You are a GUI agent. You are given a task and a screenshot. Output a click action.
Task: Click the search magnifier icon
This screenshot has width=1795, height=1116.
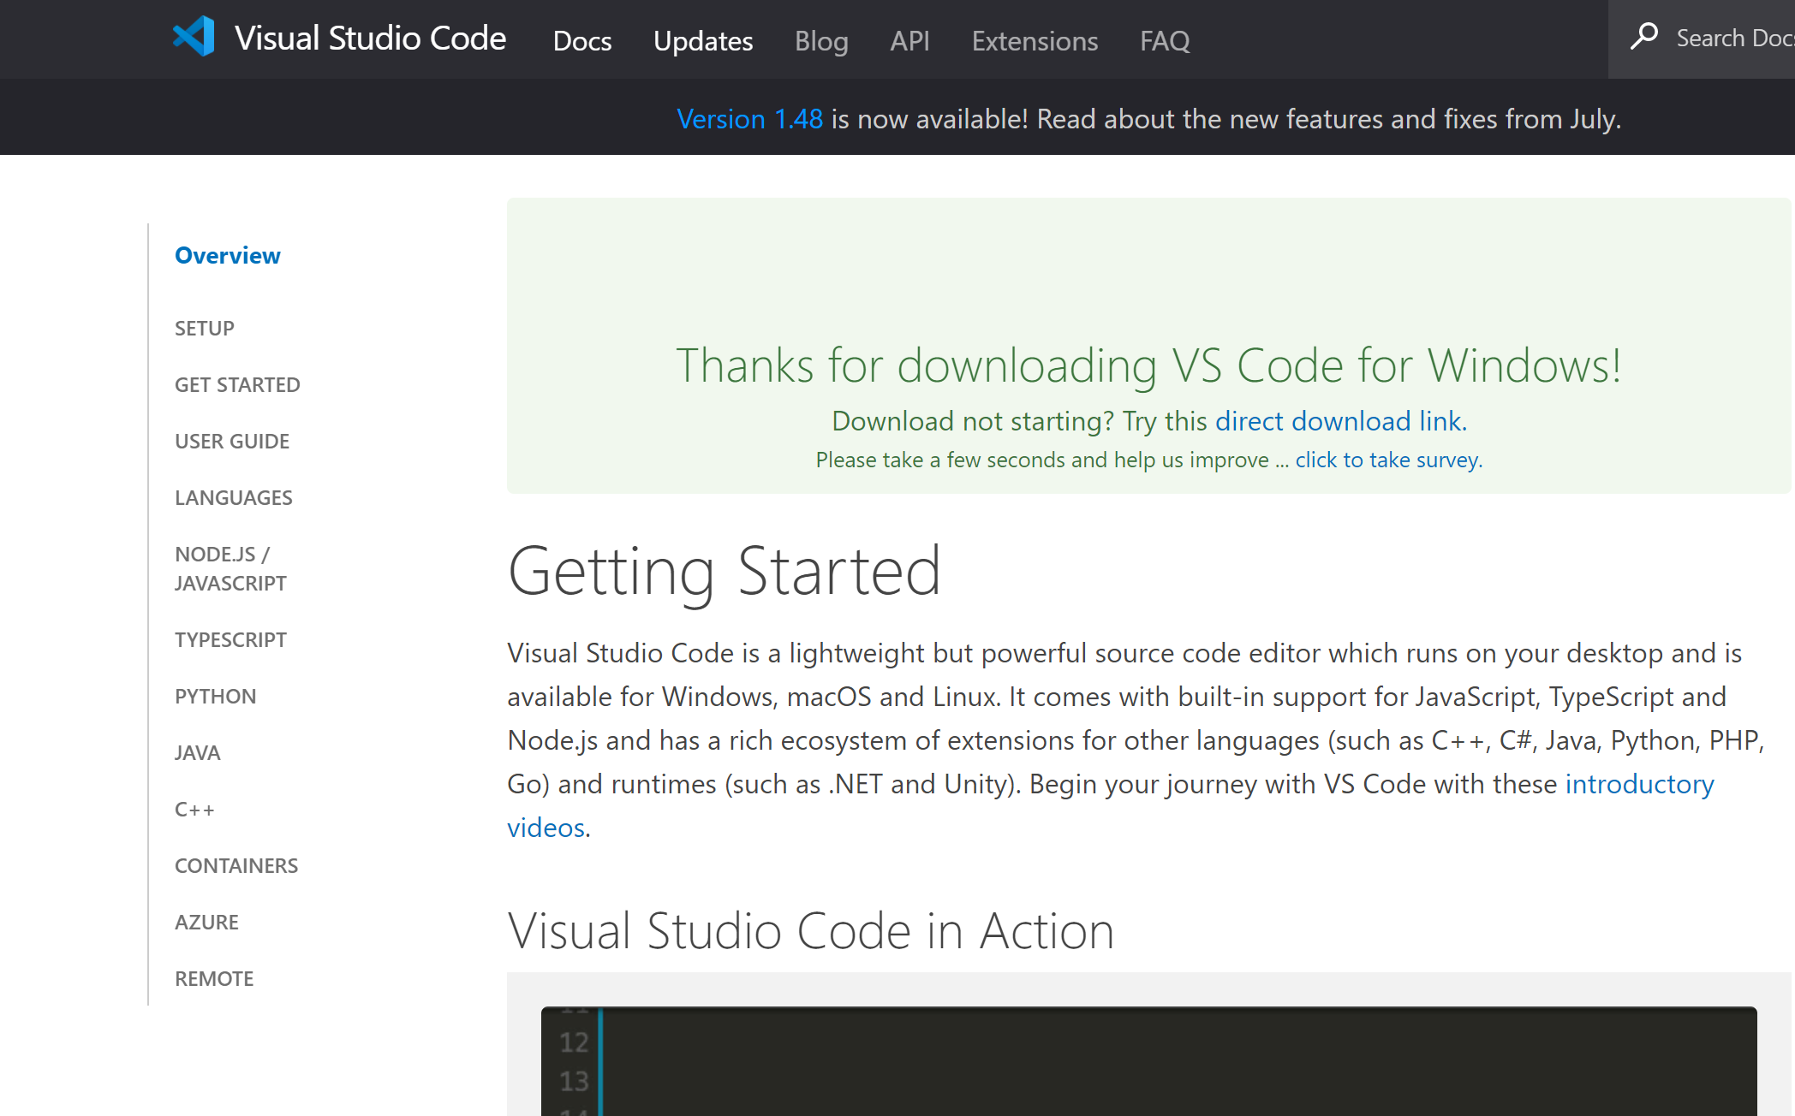point(1643,37)
